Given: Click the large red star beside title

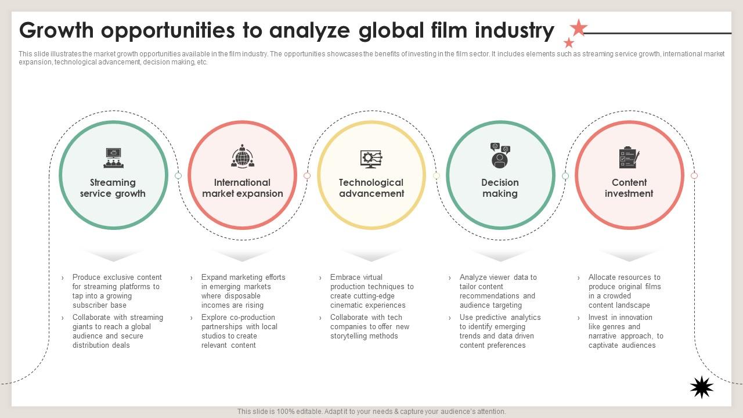Looking at the screenshot, I should 578,27.
